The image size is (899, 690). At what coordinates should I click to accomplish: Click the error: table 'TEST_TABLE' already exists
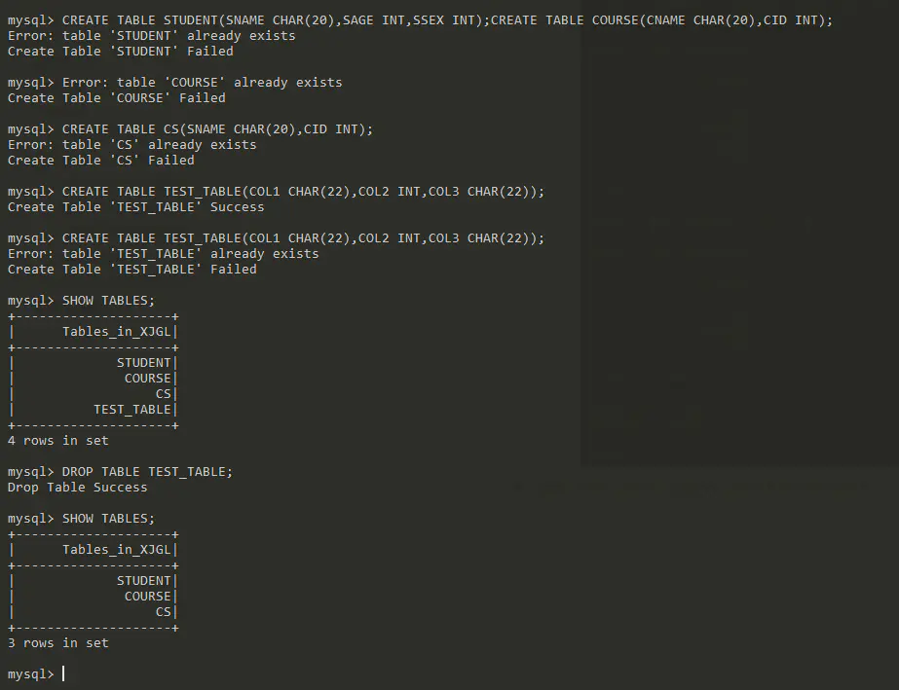pyautogui.click(x=163, y=254)
